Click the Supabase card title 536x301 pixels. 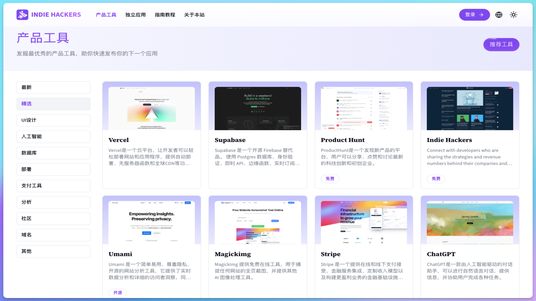(x=230, y=140)
